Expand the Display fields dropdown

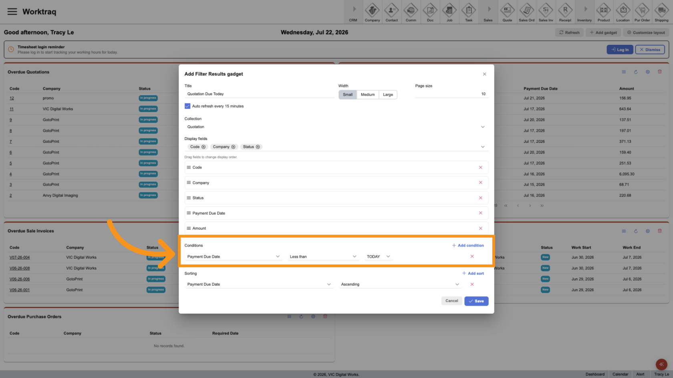pyautogui.click(x=483, y=147)
